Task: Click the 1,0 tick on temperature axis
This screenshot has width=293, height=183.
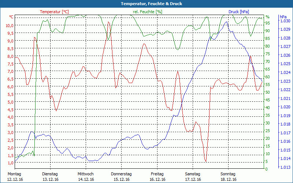Action: click(10, 163)
